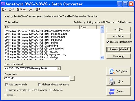Maximize the Batch Converter window

[x=125, y=4]
